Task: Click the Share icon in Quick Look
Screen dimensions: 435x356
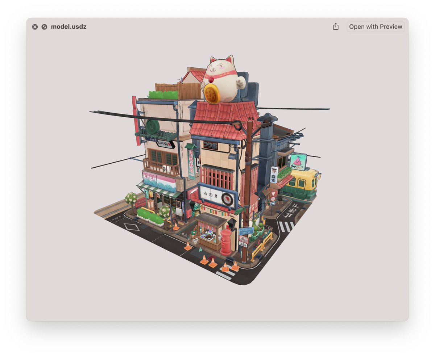Action: [336, 26]
